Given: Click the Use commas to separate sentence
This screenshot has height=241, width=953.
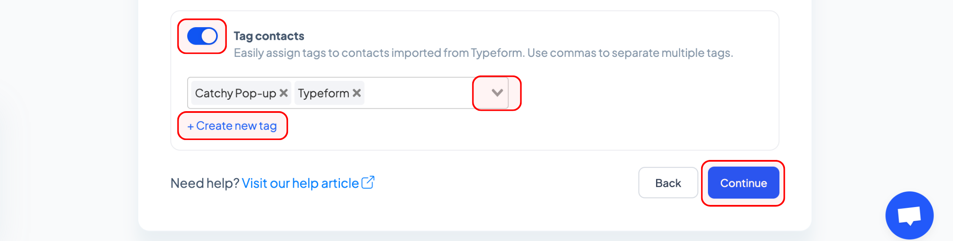Looking at the screenshot, I should point(631,53).
